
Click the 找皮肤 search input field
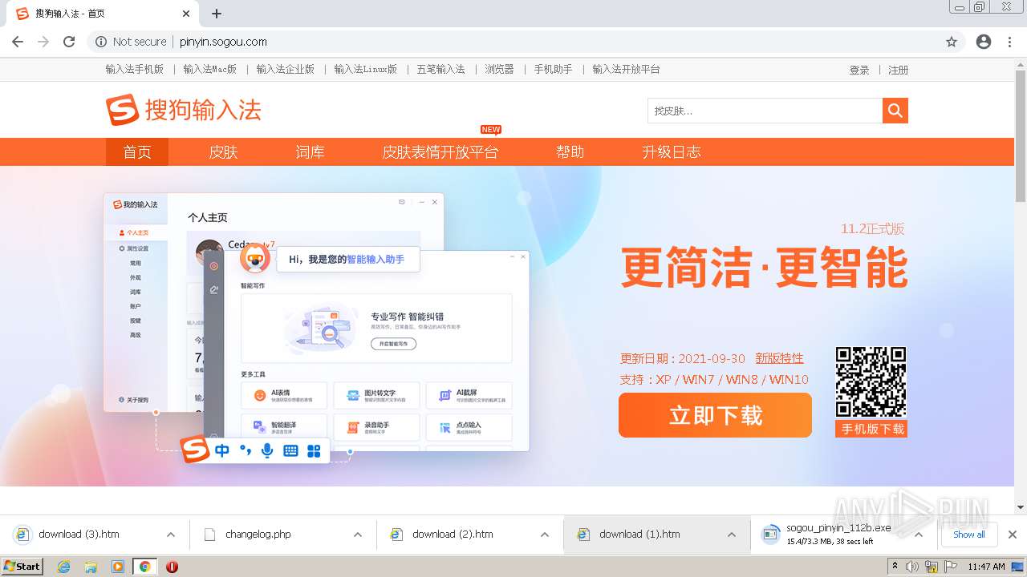pos(765,111)
